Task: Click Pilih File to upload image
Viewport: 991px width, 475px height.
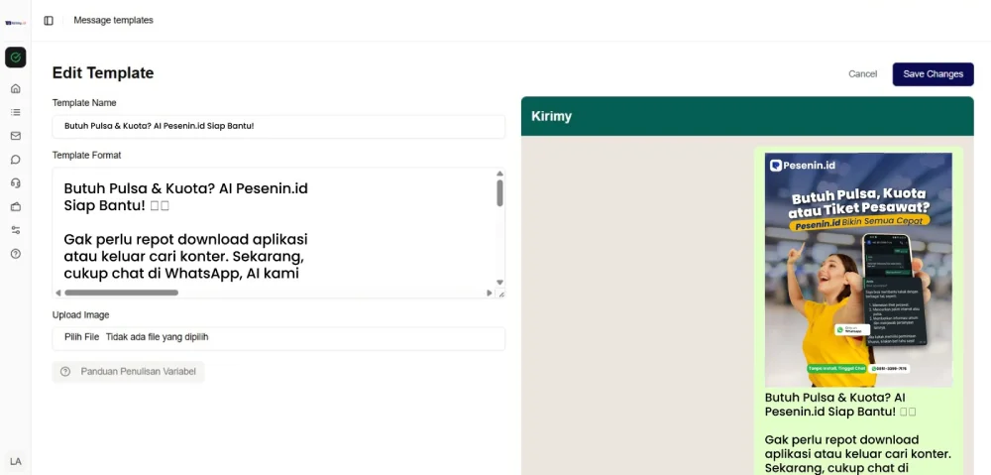Action: pyautogui.click(x=83, y=337)
